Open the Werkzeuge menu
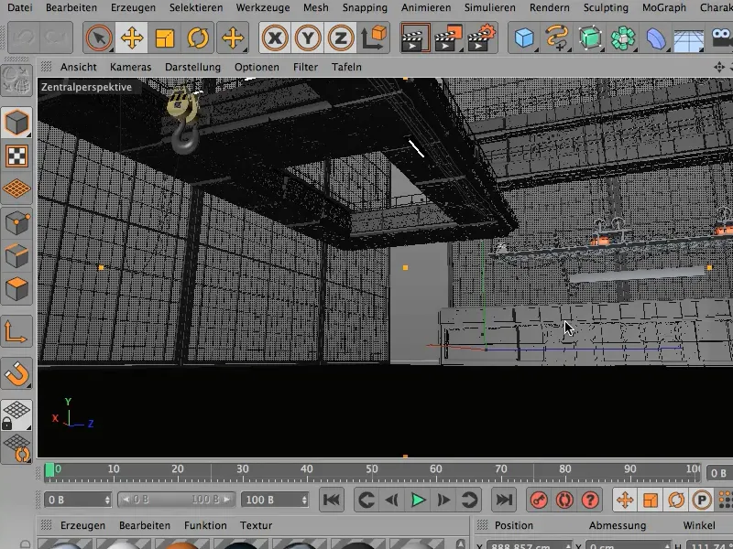The image size is (733, 549). [x=263, y=7]
